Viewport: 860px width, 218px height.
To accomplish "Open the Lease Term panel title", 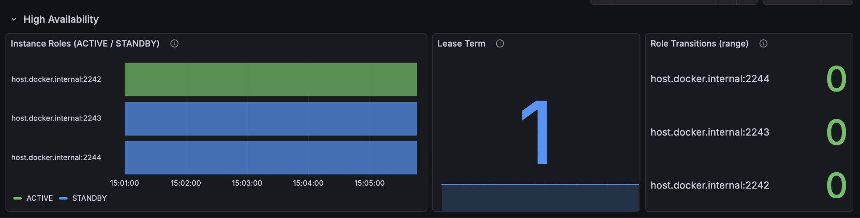I will pyautogui.click(x=461, y=44).
